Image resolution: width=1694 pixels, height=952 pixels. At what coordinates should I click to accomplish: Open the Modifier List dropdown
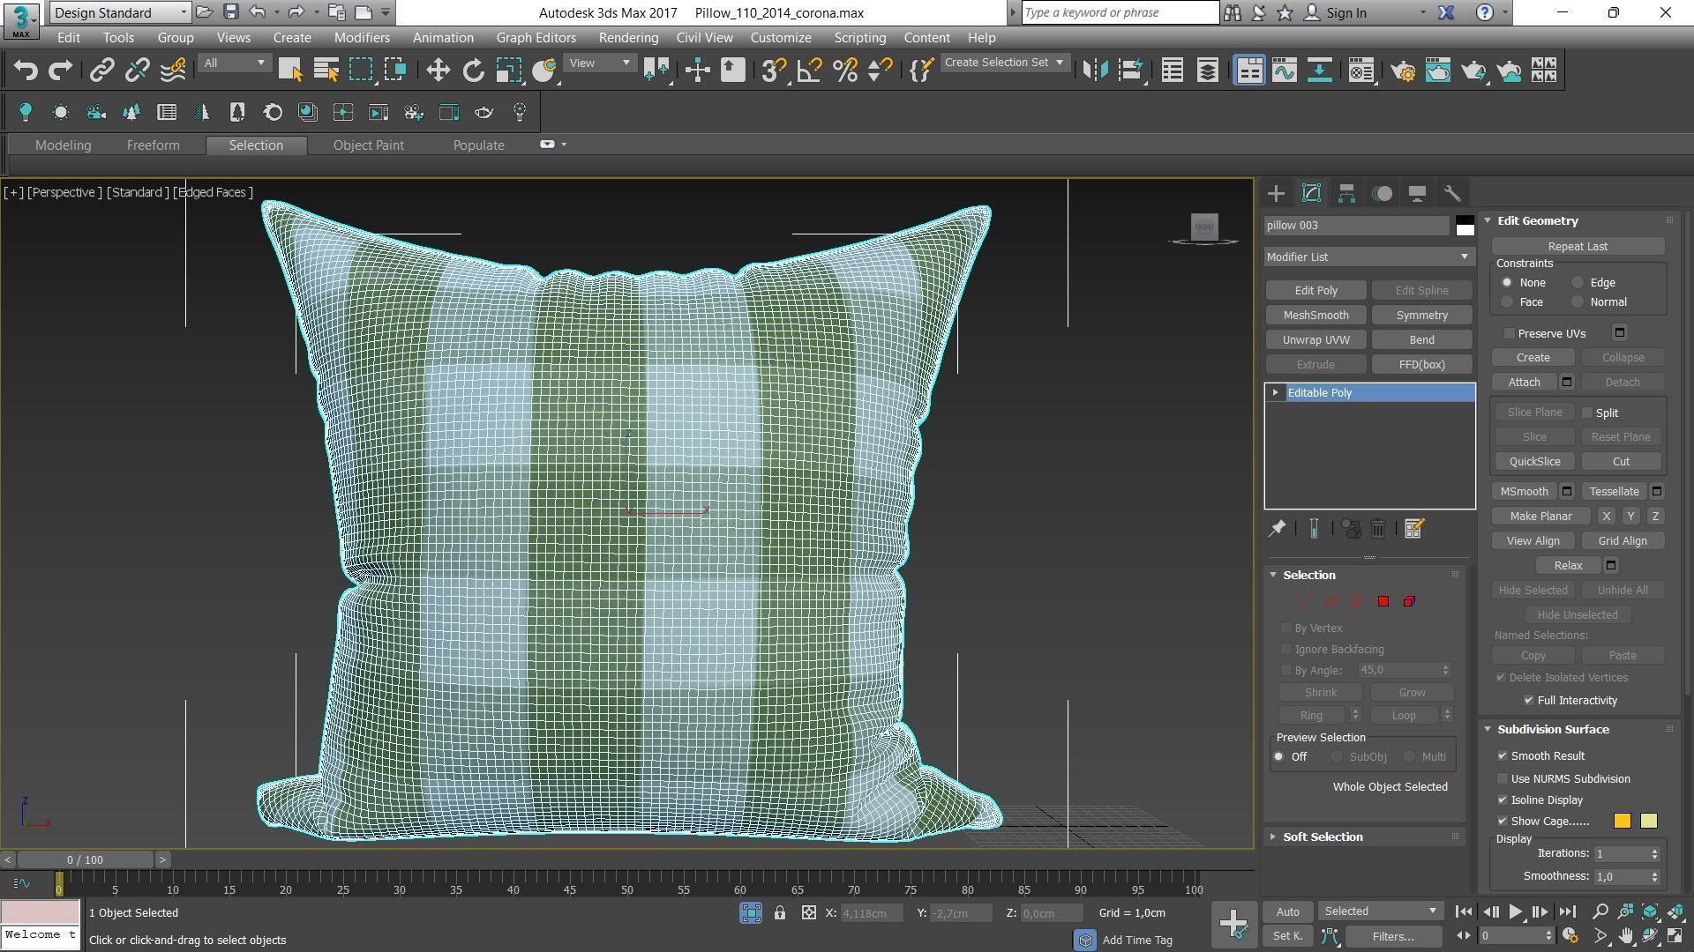point(1368,257)
